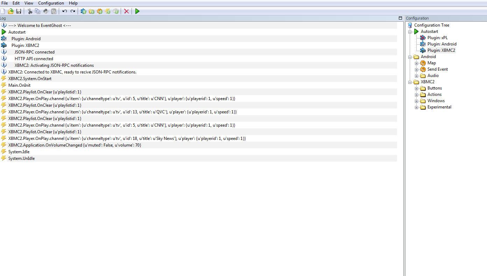Expand the Buttons folder in XBMC2

point(417,89)
